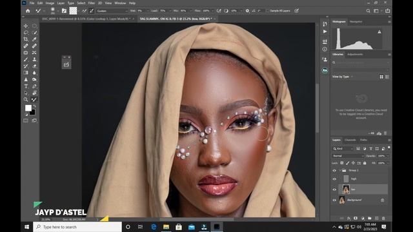This screenshot has height=232, width=413.
Task: Toggle lock position of layer
Action: coord(353,163)
